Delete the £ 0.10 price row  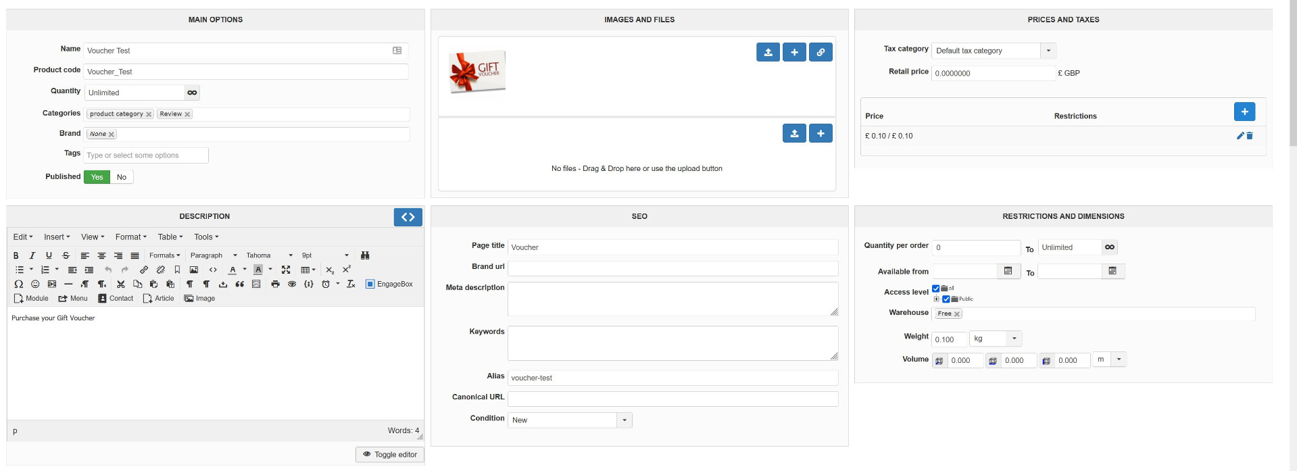tap(1250, 136)
